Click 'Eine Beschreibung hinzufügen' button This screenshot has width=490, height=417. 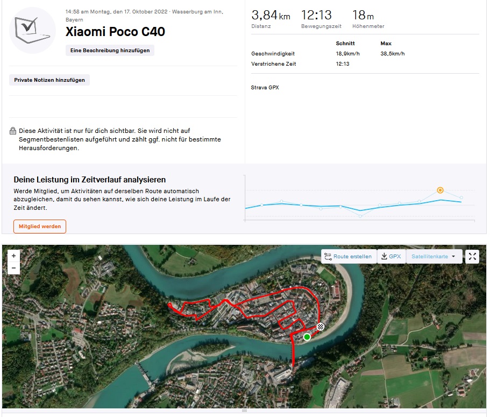pyautogui.click(x=110, y=50)
